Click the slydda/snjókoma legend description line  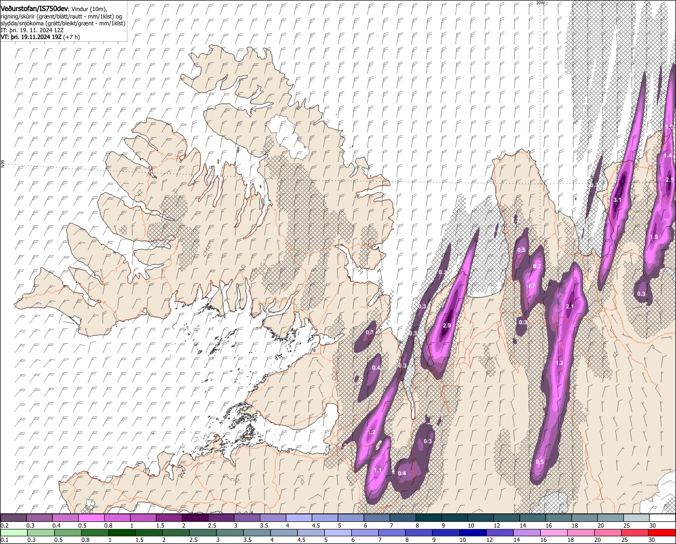(x=63, y=24)
